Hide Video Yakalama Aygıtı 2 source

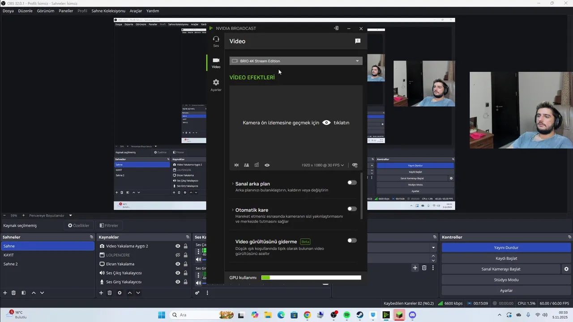178,246
